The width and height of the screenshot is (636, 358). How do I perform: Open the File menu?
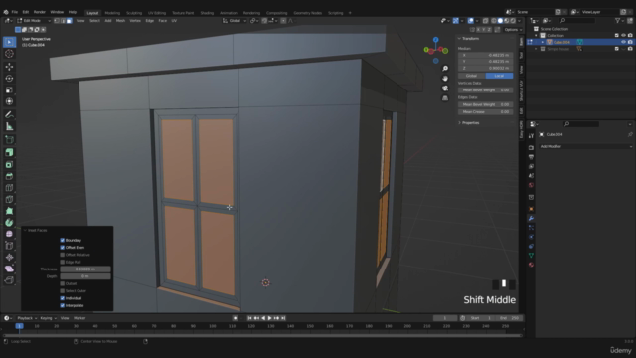15,12
